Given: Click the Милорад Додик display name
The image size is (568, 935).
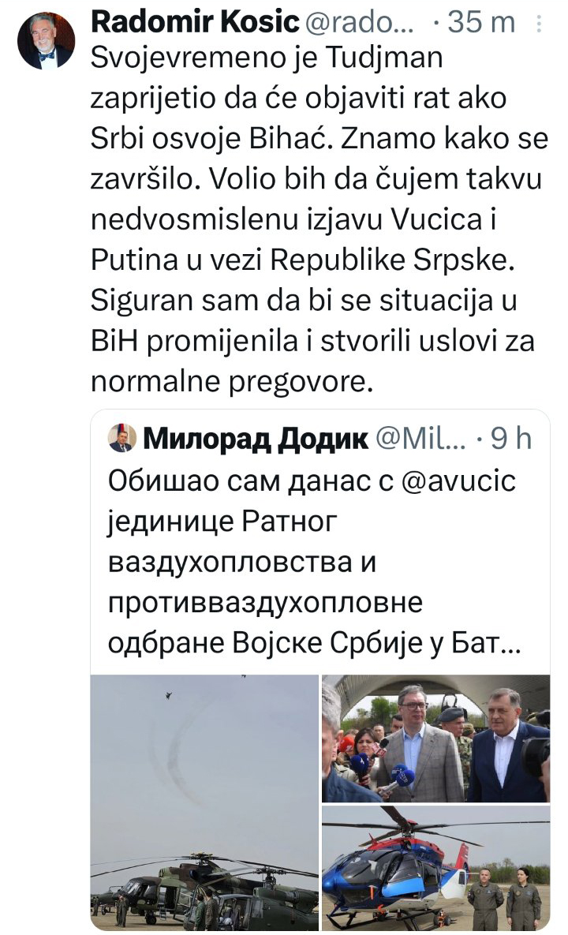Looking at the screenshot, I should coord(255,439).
